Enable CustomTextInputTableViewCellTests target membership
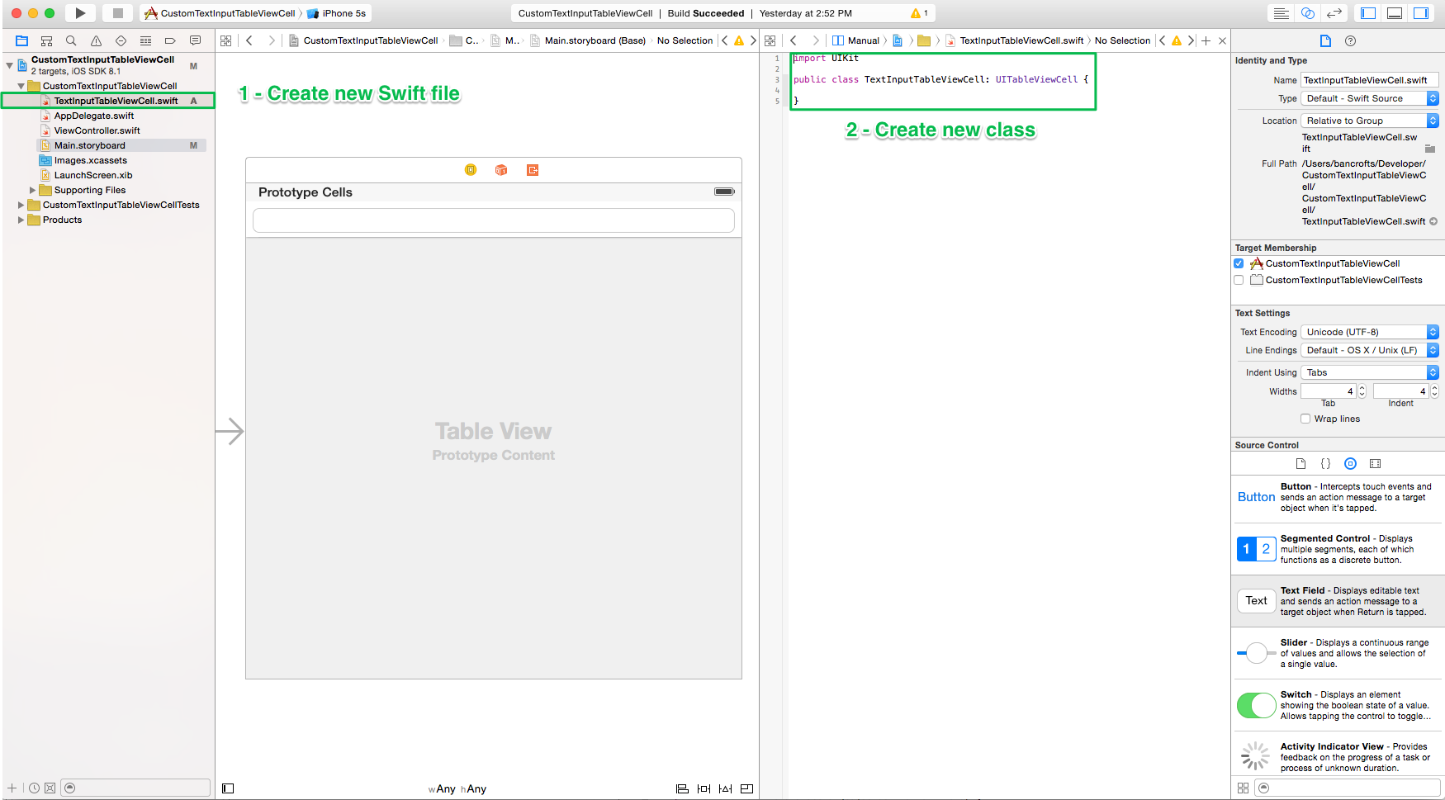Viewport: 1445px width, 800px height. click(1239, 281)
